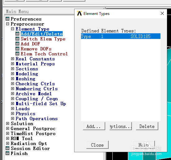Expand the Multi-field Set Up branch
This screenshot has width=171, height=160.
click(12, 104)
